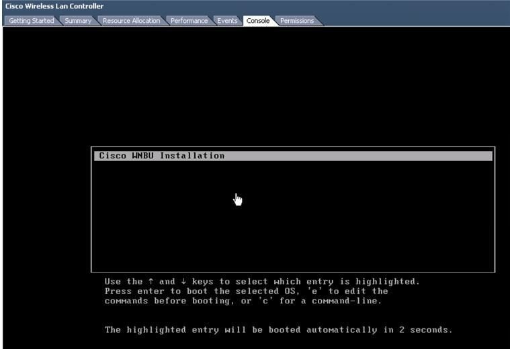
Task: Open the Resource Allocation tab
Action: pos(131,21)
